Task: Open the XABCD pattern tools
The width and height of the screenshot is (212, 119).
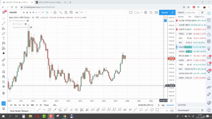Action: tap(4, 43)
